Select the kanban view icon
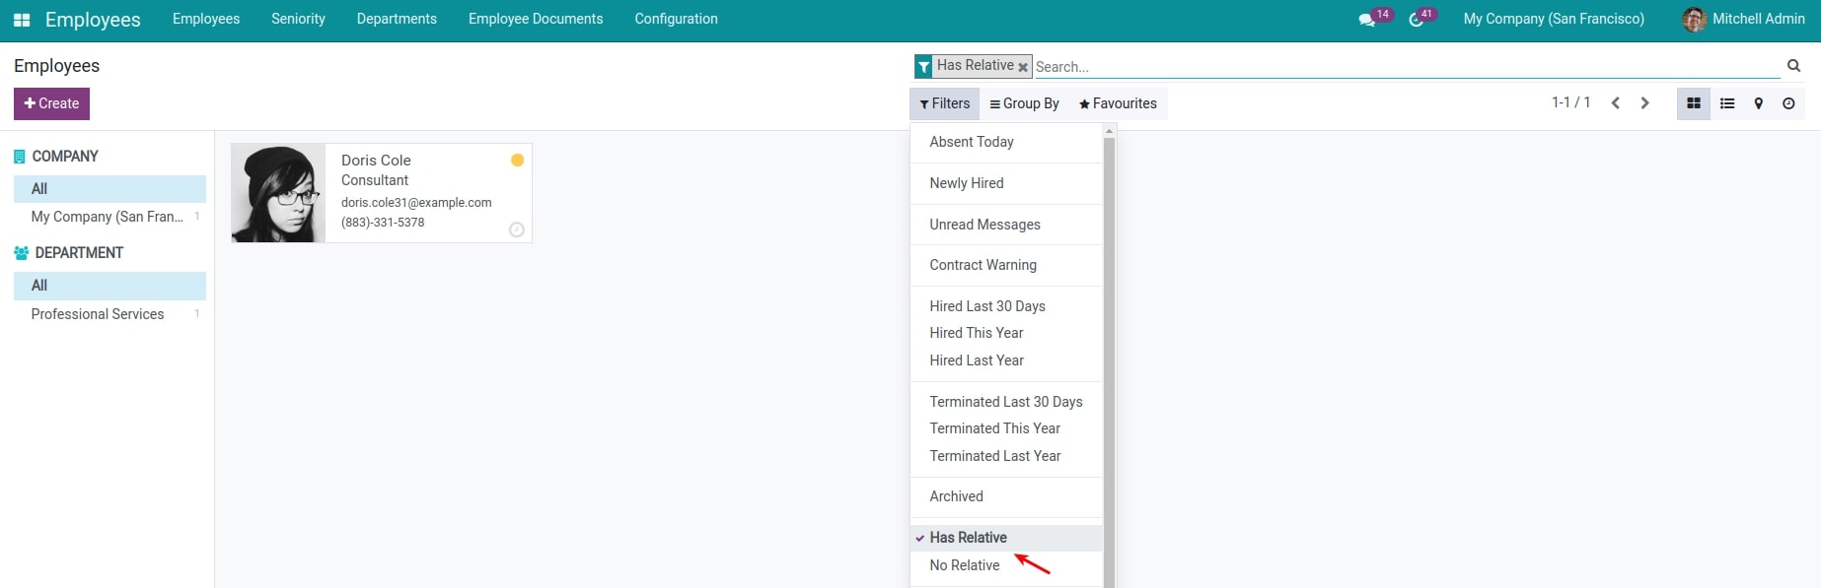The width and height of the screenshot is (1821, 588). click(x=1695, y=102)
